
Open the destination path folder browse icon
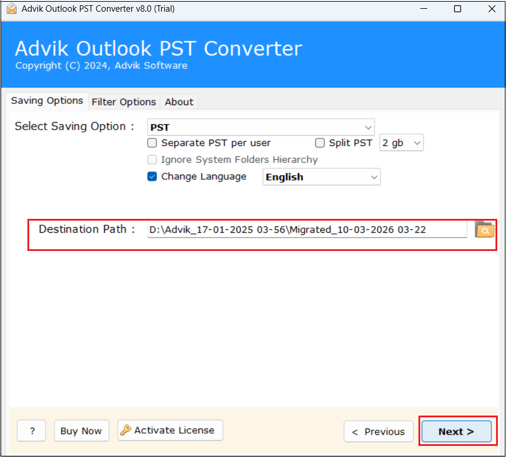[x=484, y=229]
